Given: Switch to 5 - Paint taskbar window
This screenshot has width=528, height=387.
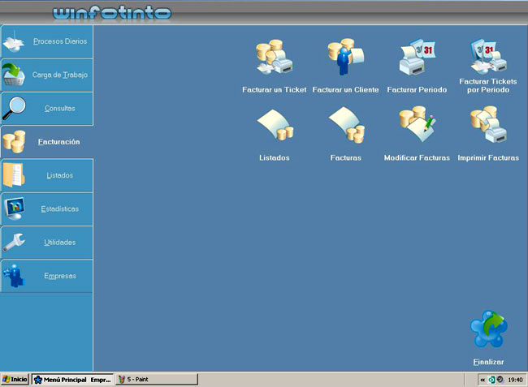Looking at the screenshot, I should pos(156,379).
